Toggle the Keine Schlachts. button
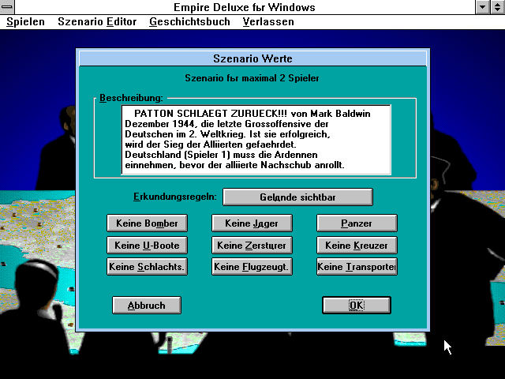 point(147,267)
